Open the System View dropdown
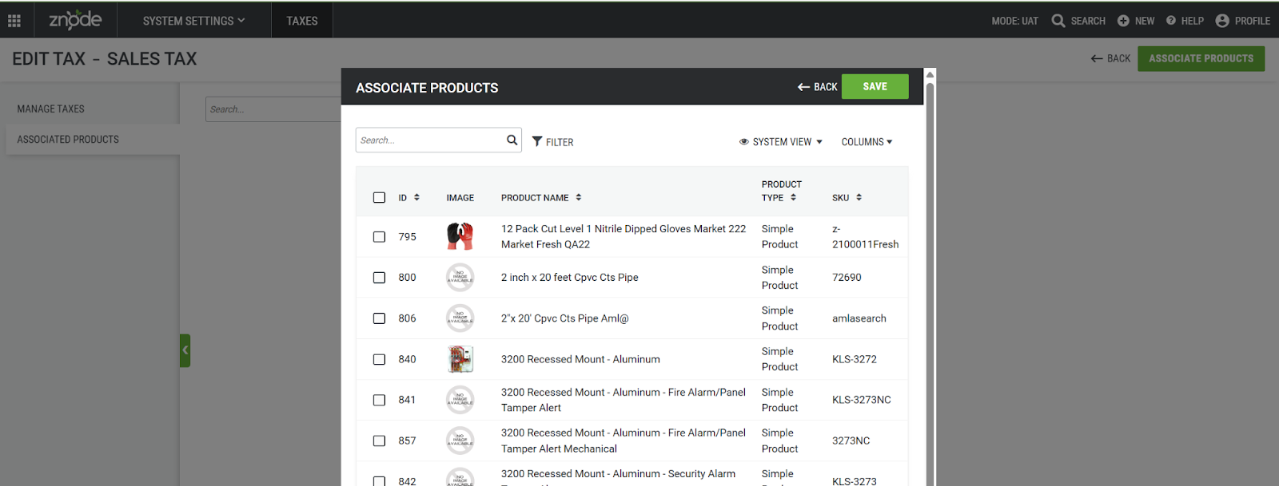The image size is (1279, 486). (781, 142)
